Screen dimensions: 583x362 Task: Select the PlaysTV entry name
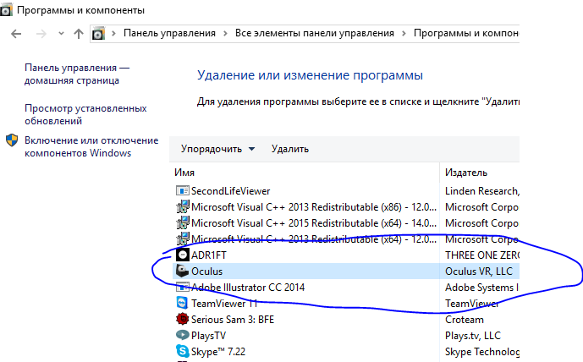[208, 336]
